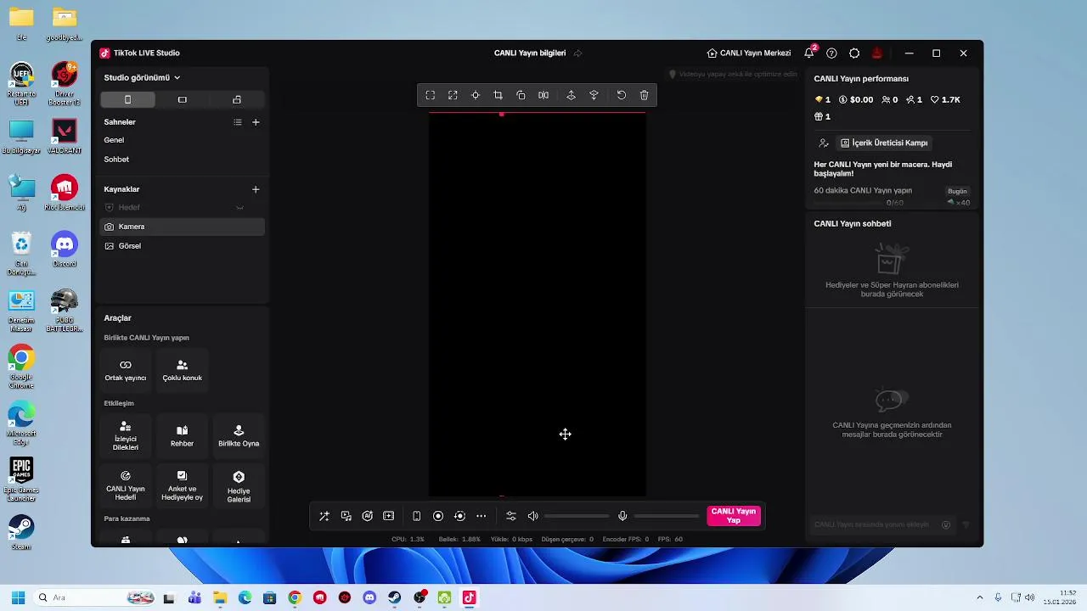The height and width of the screenshot is (611, 1087).
Task: Click the share arrow next to Yayın bilgileri
Action: coord(577,53)
